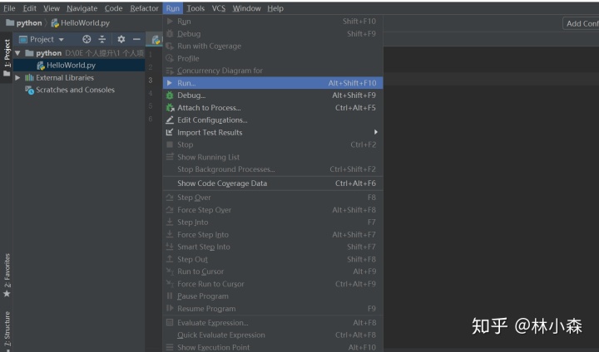Viewport: 599px width, 352px height.
Task: Open the Tools menu
Action: pos(196,8)
